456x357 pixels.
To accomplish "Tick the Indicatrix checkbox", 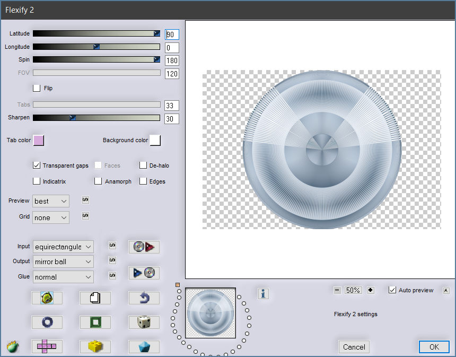I will pos(37,181).
